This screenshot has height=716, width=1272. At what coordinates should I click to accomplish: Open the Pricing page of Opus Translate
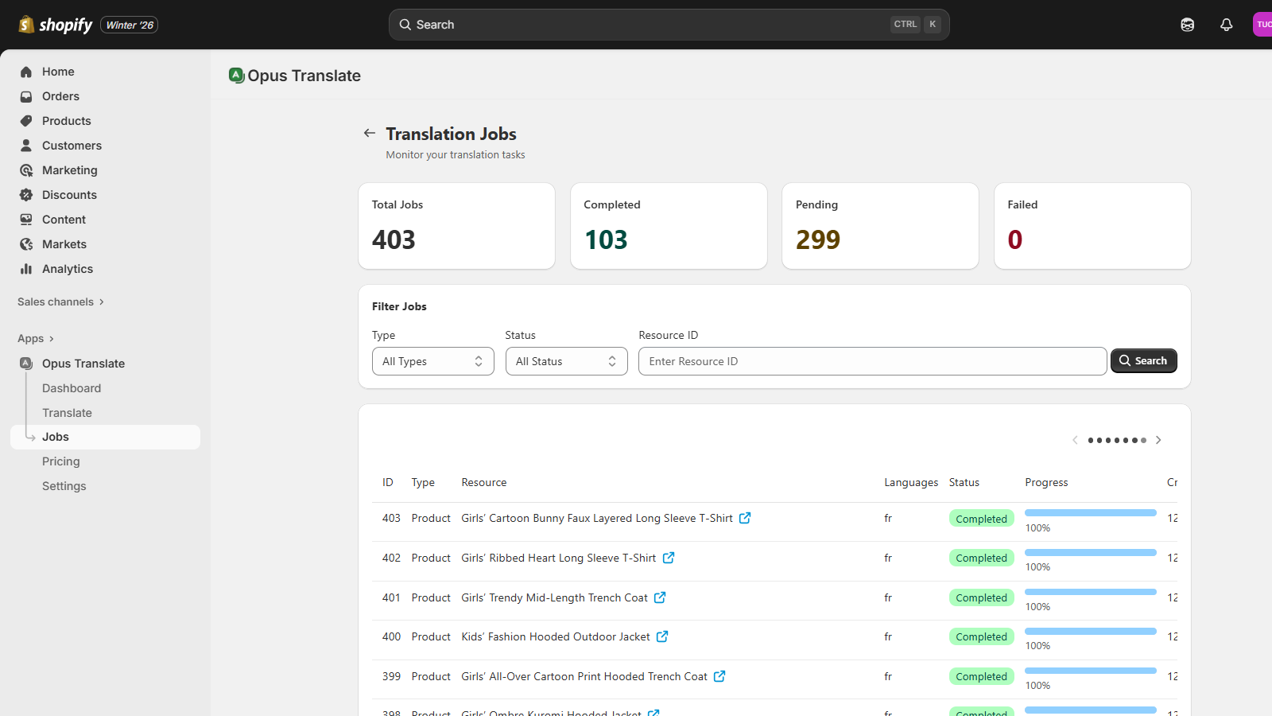click(60, 461)
